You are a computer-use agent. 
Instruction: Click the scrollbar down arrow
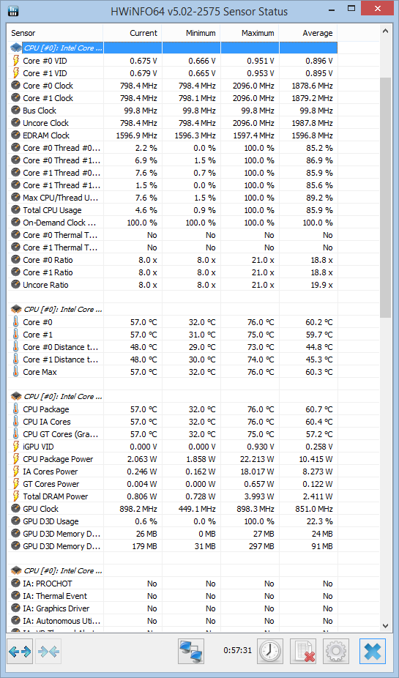point(386,625)
